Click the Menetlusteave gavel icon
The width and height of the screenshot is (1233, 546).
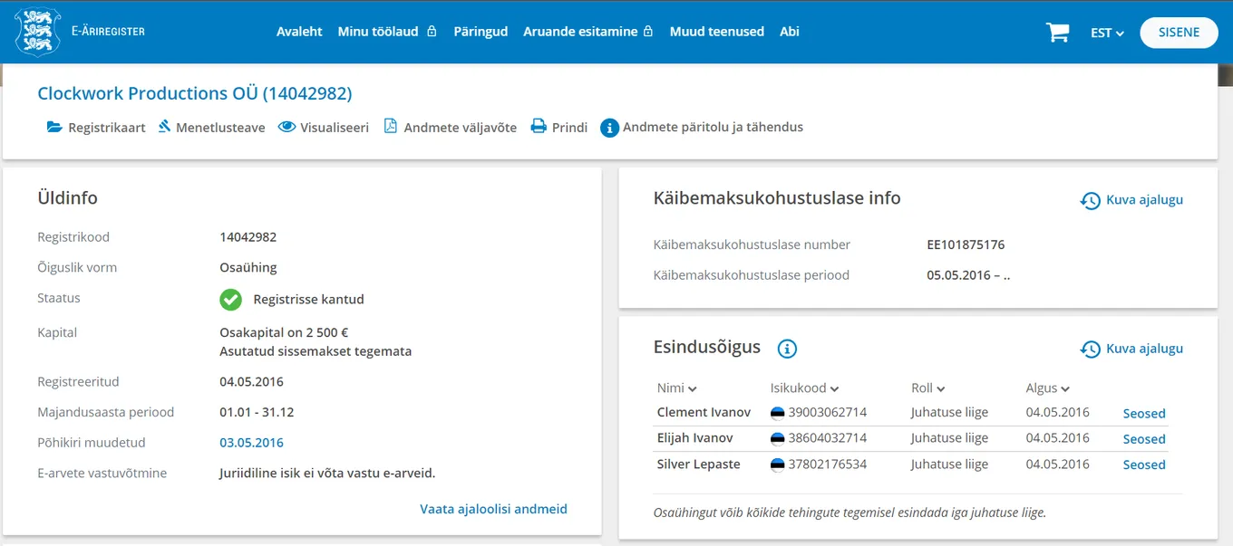(x=164, y=127)
